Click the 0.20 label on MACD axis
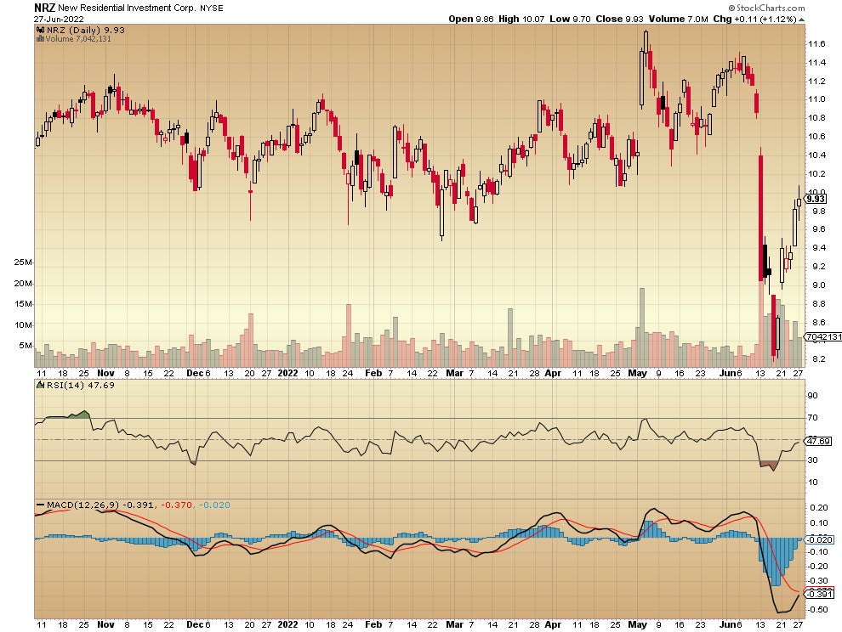The height and width of the screenshot is (632, 842). (819, 507)
